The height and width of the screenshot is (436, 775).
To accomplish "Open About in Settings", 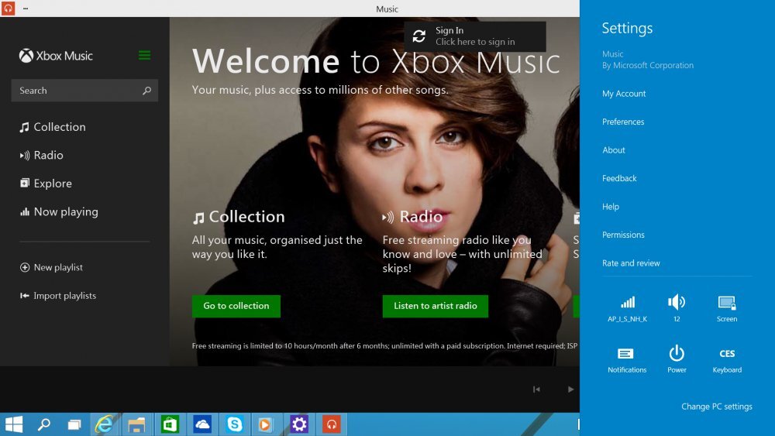I will (613, 150).
